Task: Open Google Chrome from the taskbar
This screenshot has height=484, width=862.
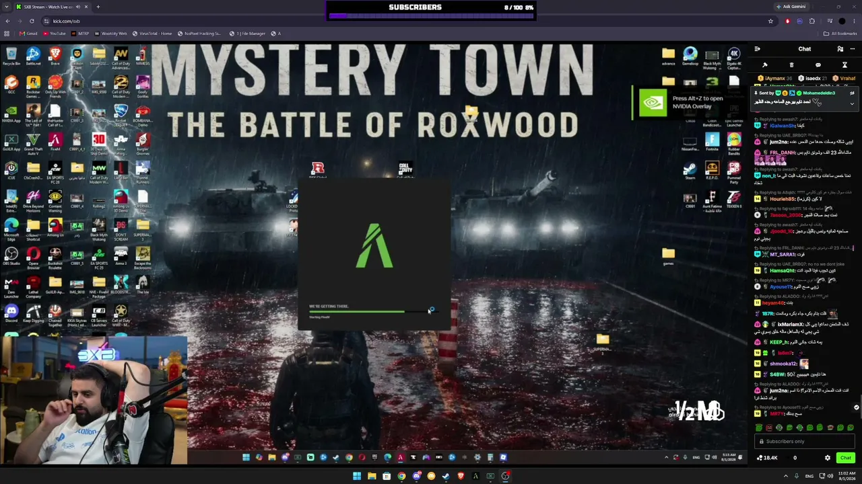Action: (401, 476)
